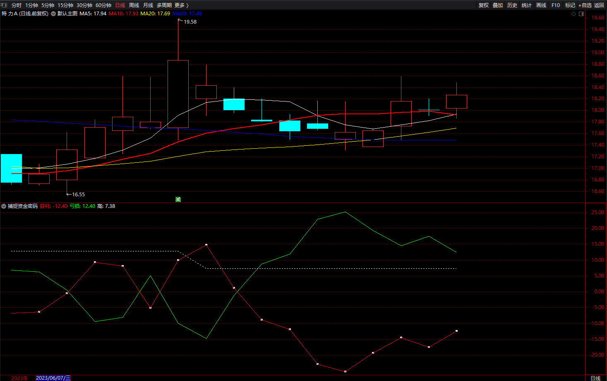
Task: Switch to the 60分钟 period tab
Action: [x=103, y=5]
